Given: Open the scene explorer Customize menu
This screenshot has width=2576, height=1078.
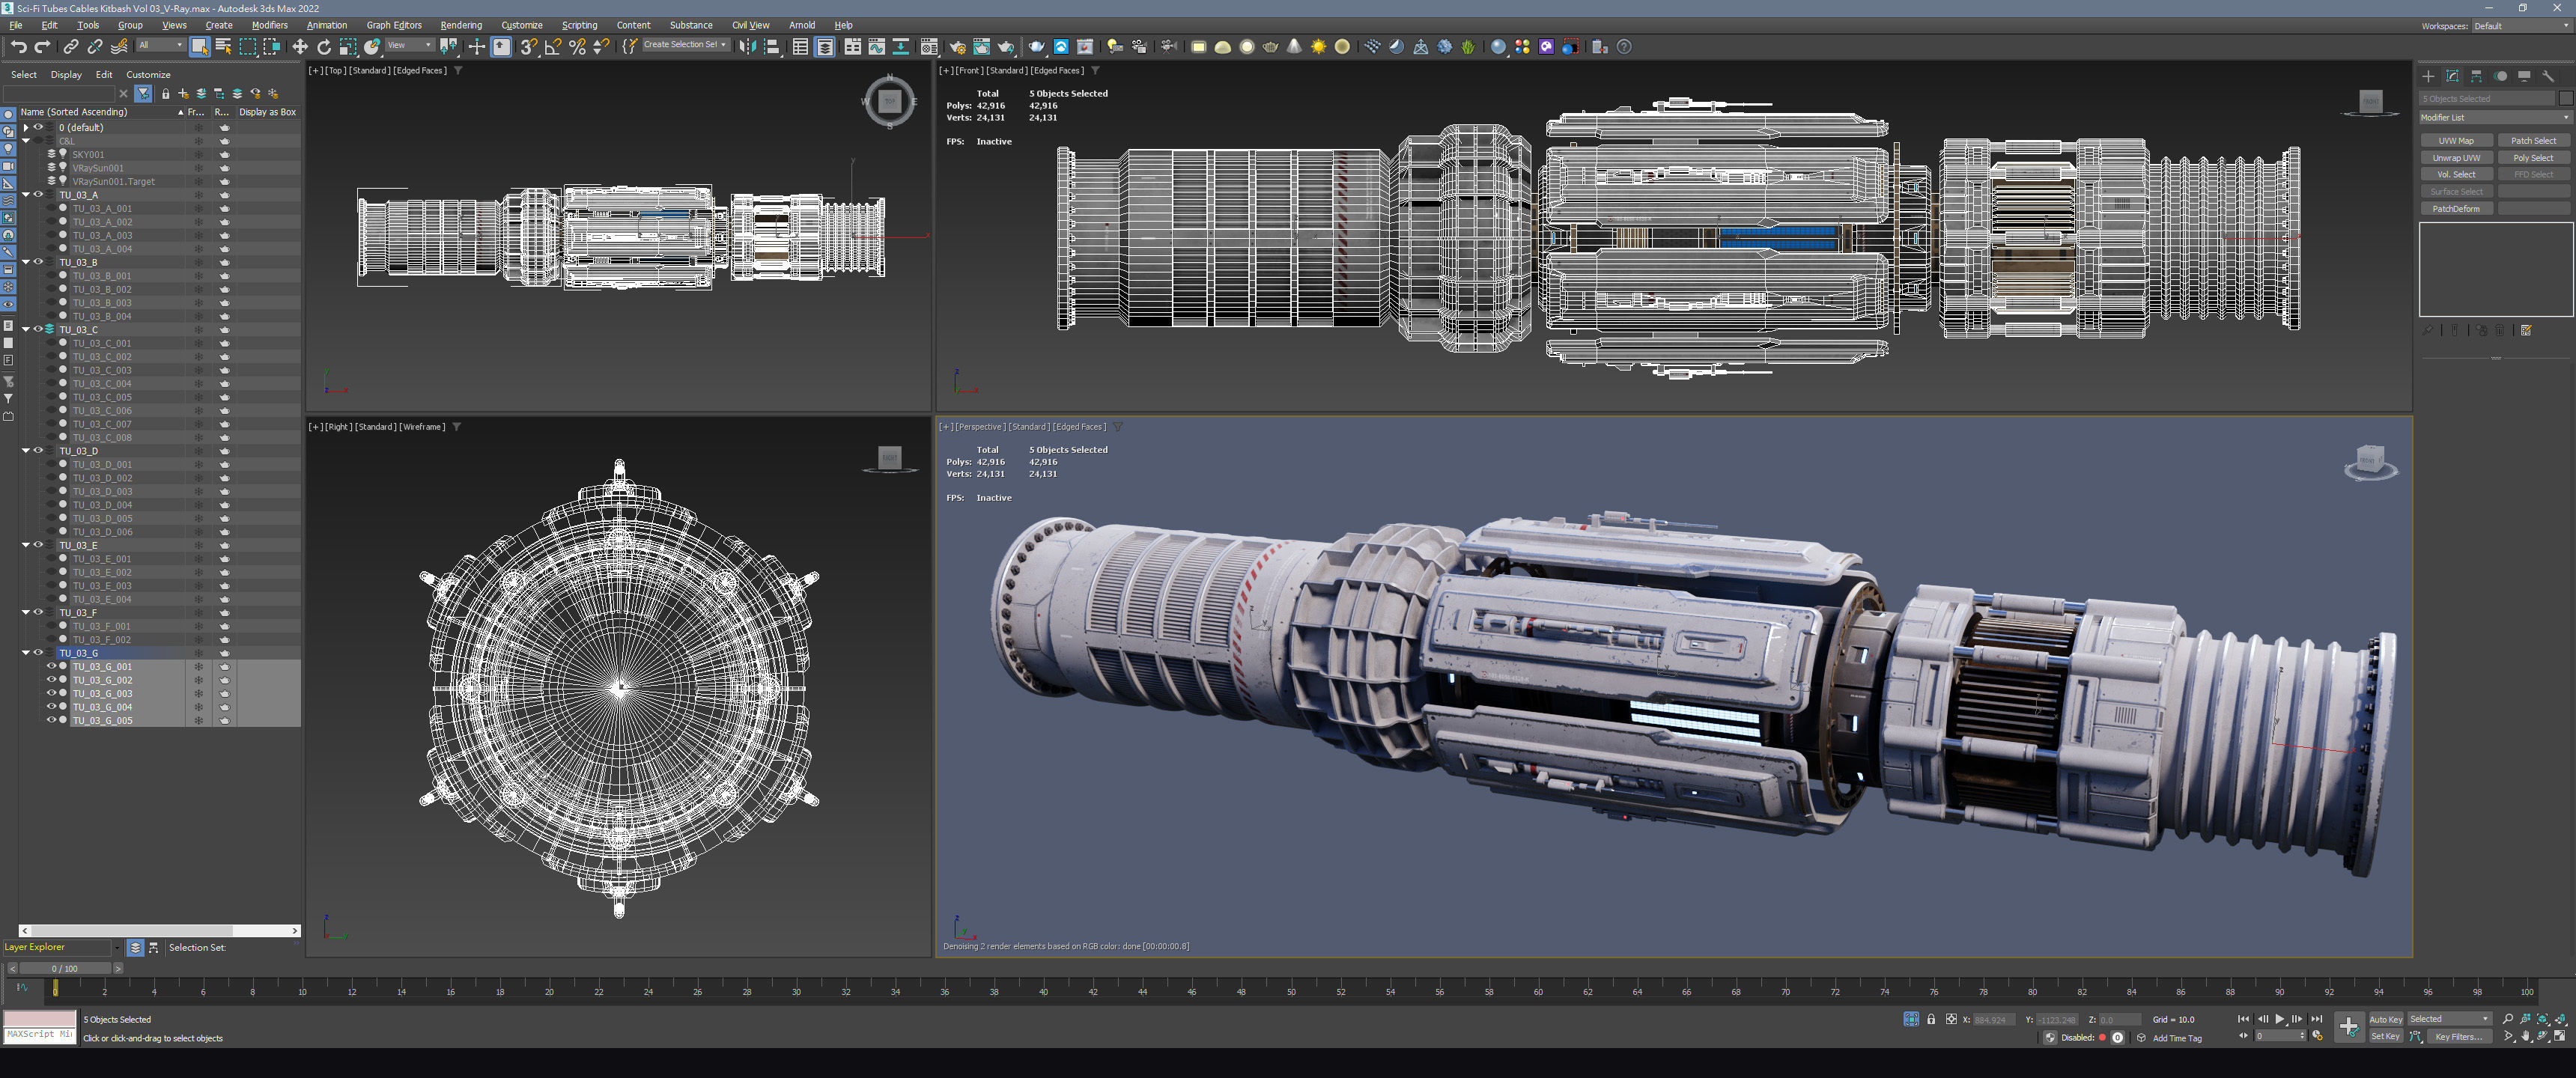Looking at the screenshot, I should pyautogui.click(x=148, y=75).
